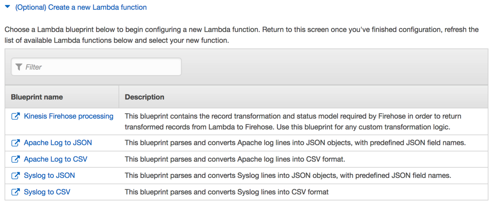Screen dimensions: 493x203
Task: Click the Syslog to CSV description text
Action: [x=227, y=192]
